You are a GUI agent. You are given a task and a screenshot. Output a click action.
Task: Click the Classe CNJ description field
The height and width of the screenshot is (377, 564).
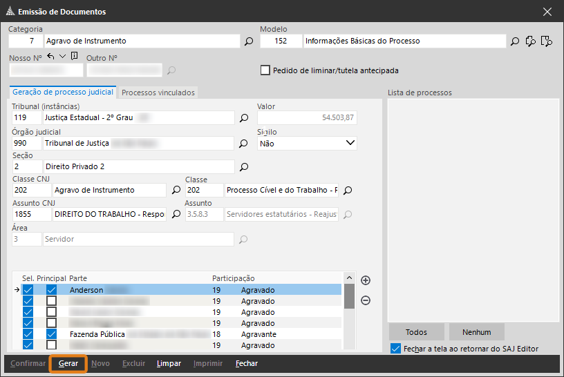[x=109, y=191]
